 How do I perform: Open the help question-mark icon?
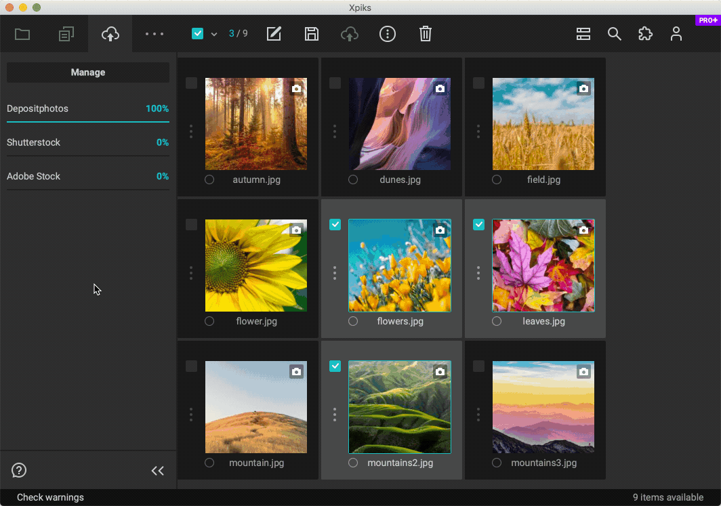(x=18, y=470)
